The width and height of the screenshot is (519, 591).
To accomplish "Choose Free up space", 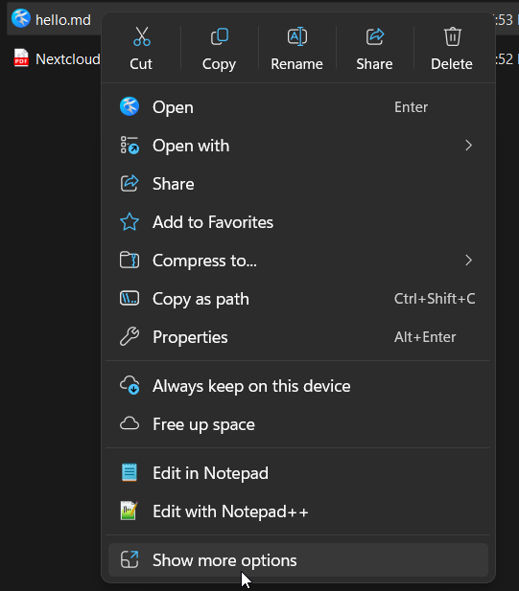I will point(298,424).
